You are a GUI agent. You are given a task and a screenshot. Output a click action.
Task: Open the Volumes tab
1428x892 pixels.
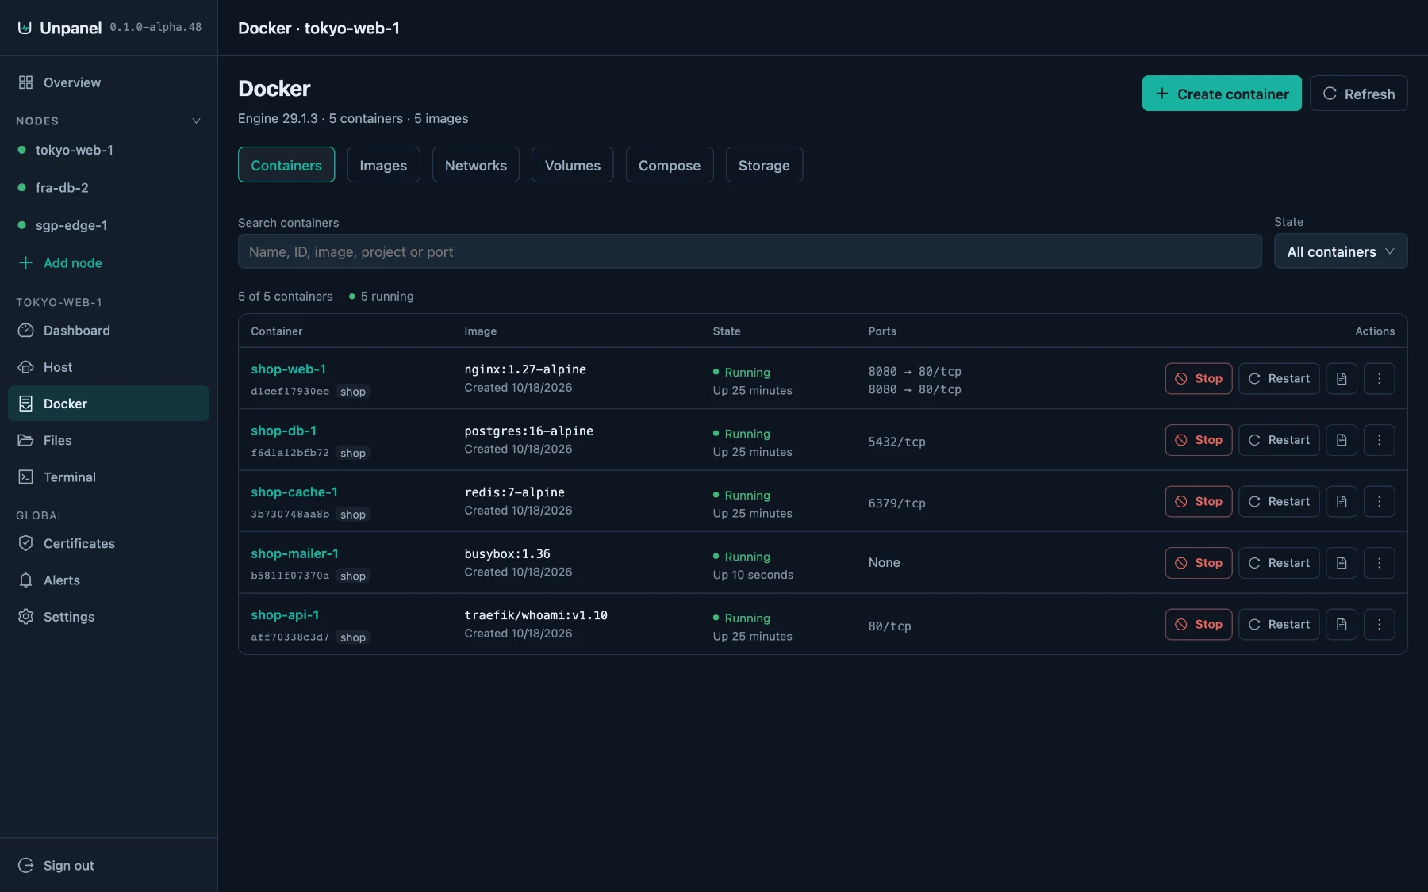click(573, 165)
